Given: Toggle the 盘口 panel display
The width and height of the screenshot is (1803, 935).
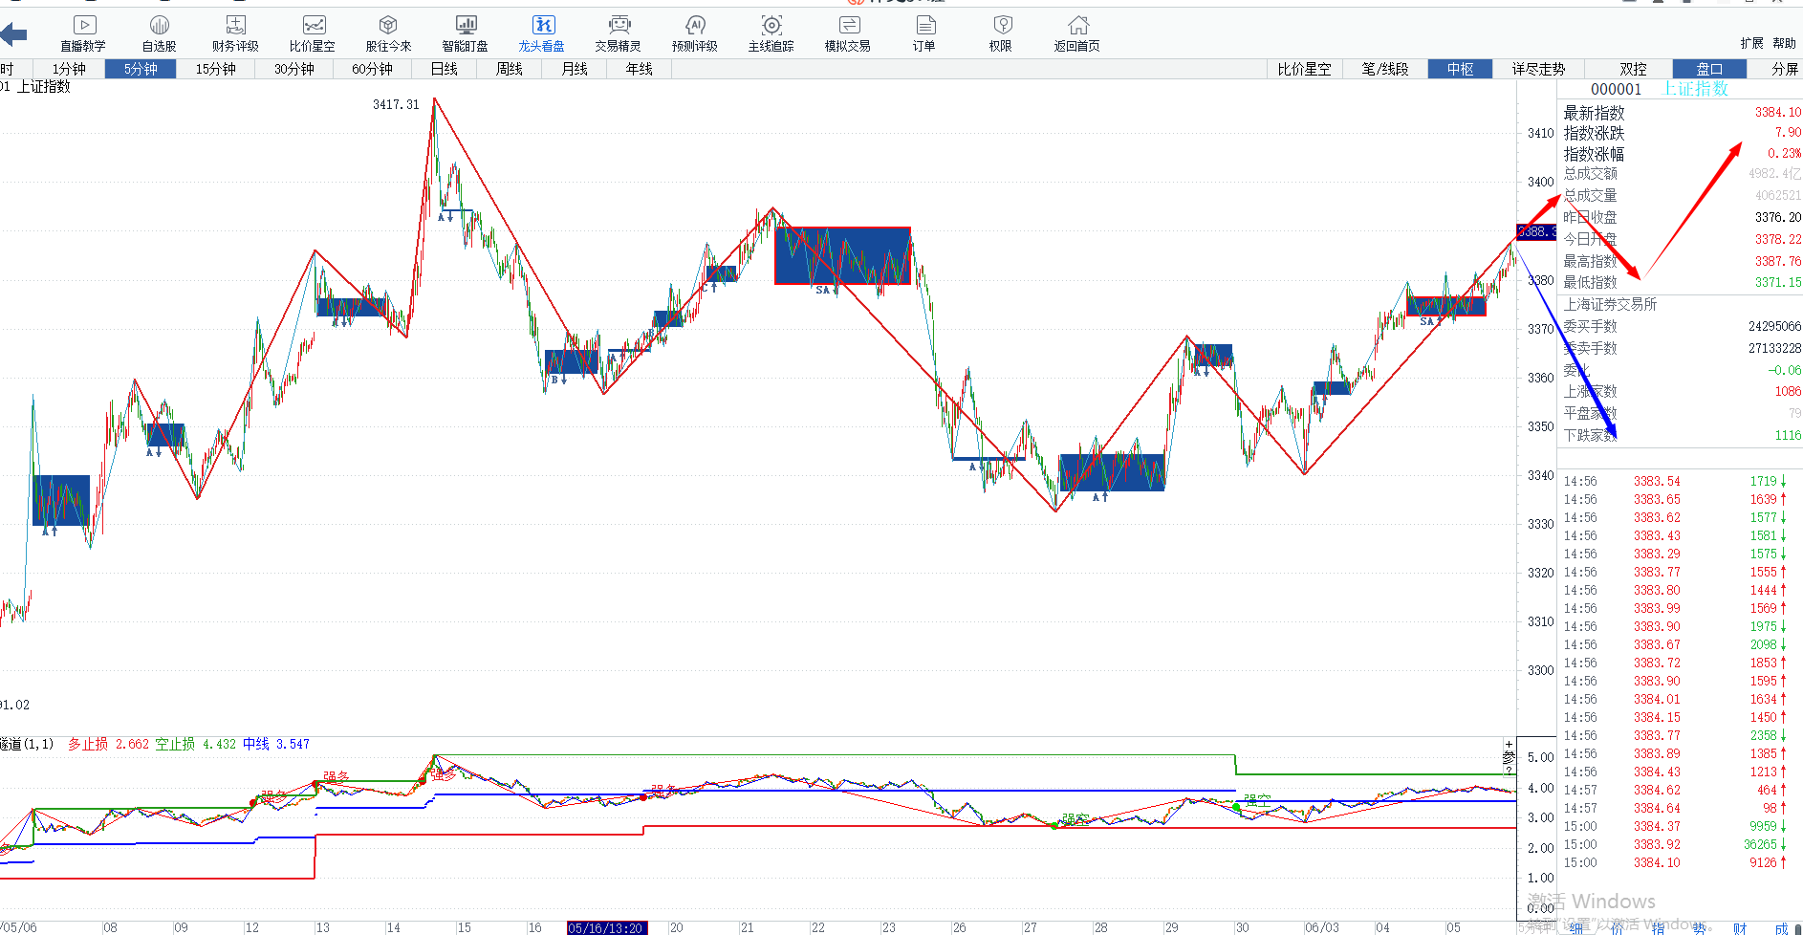Looking at the screenshot, I should (x=1709, y=69).
